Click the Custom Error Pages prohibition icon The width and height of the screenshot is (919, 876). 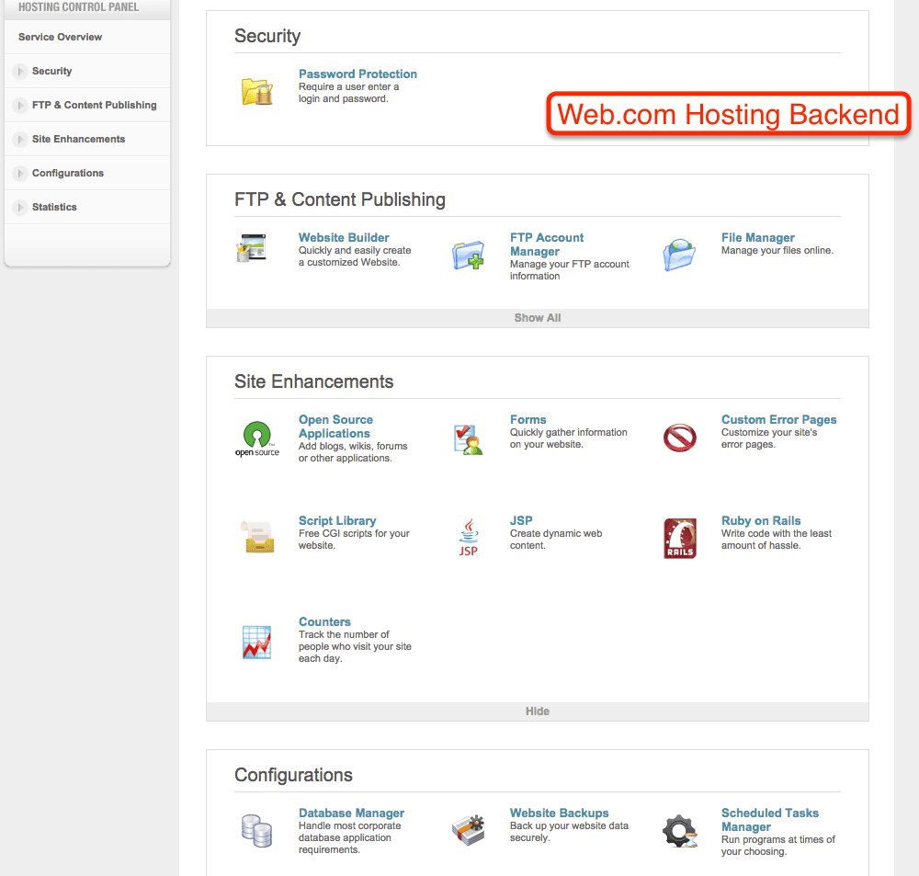(680, 438)
